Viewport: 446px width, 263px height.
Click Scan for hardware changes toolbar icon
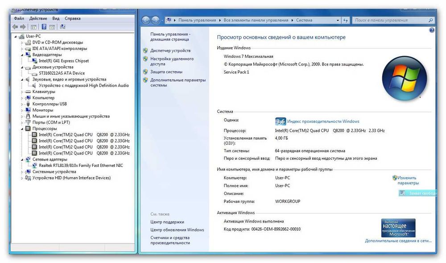63,27
